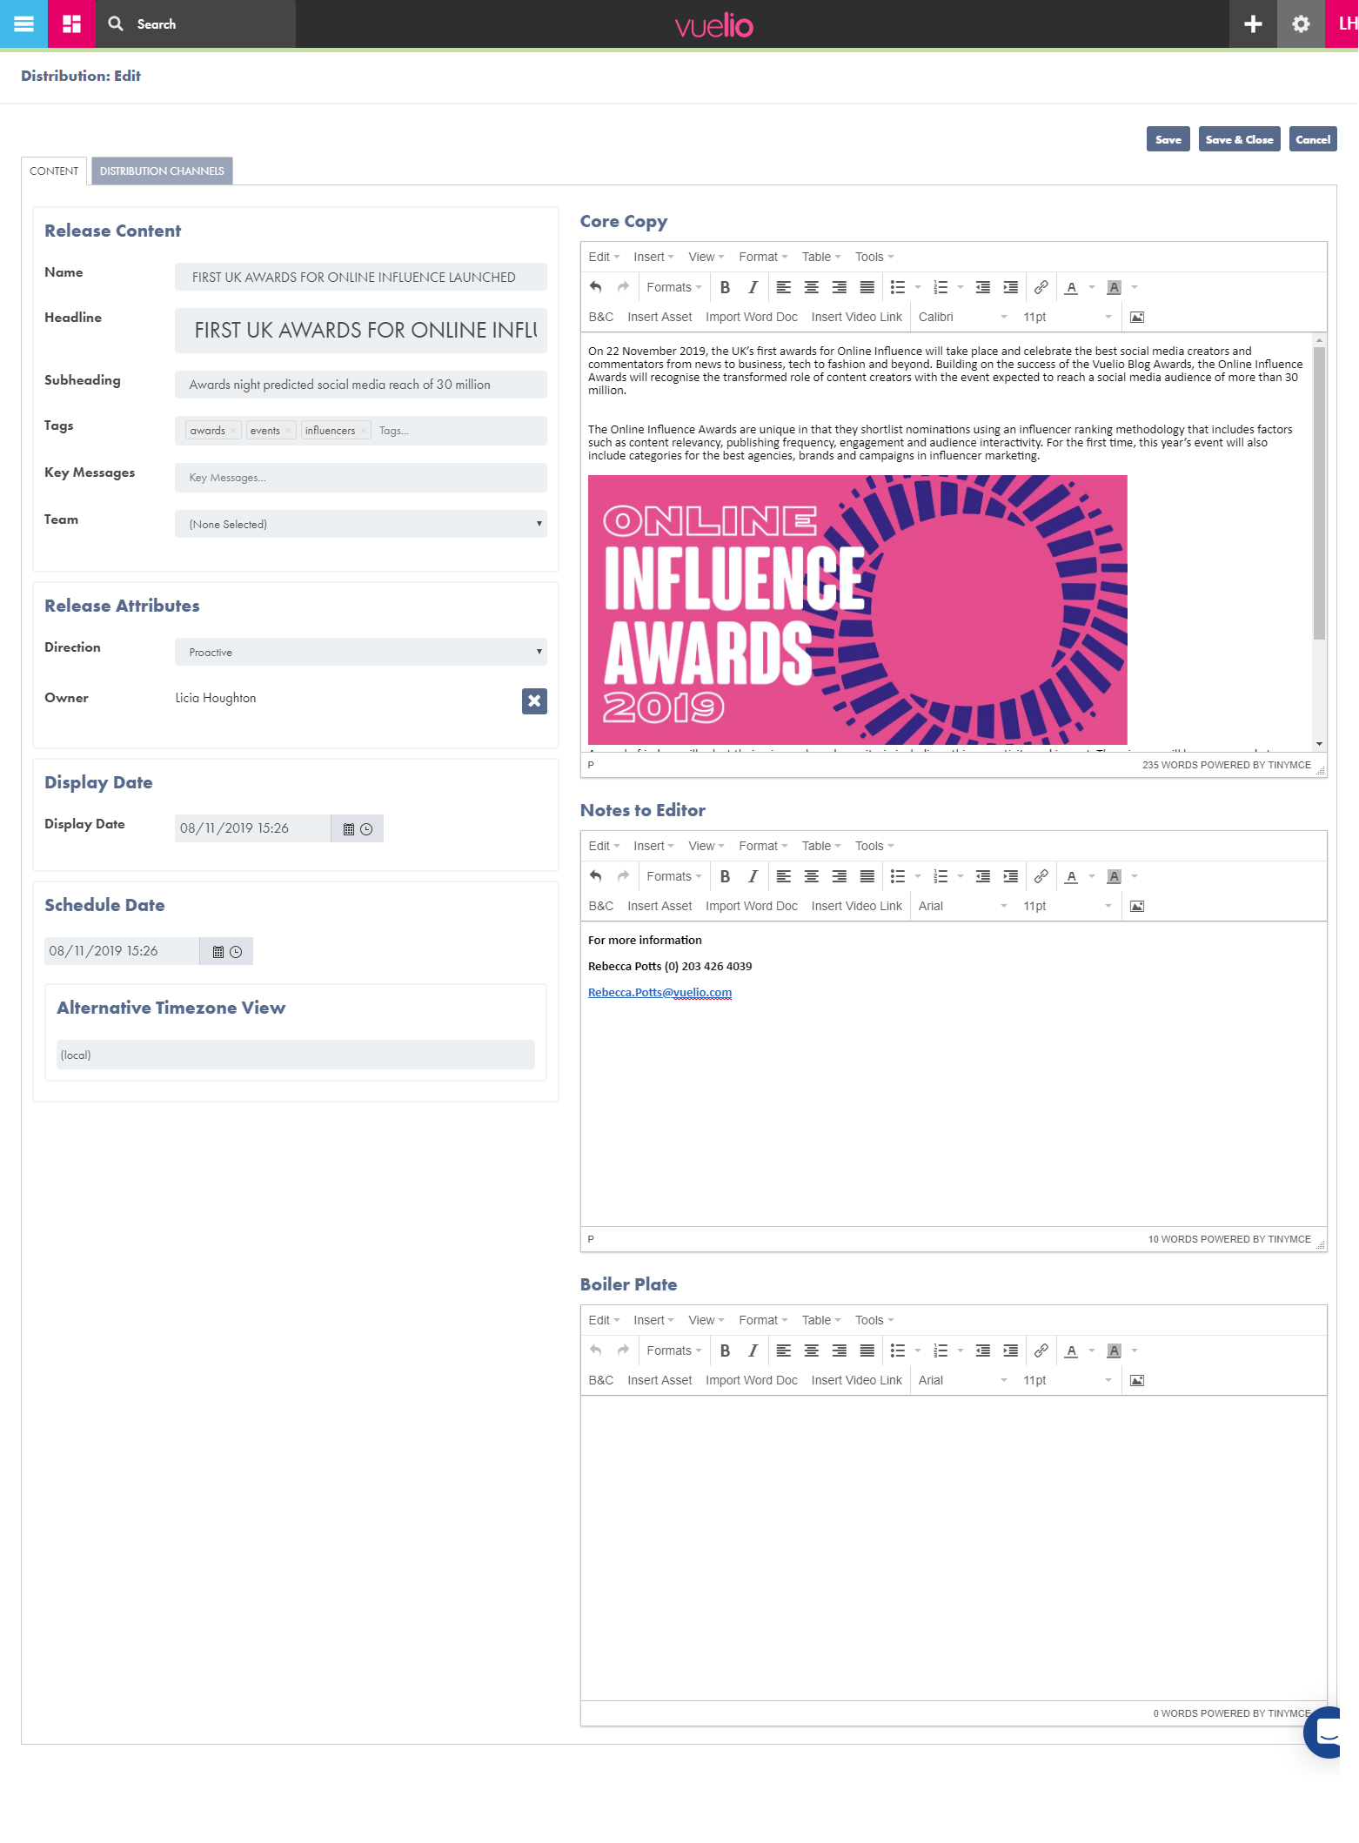The width and height of the screenshot is (1359, 1843).
Task: Open the hamburger menu in top bar
Action: 23,23
